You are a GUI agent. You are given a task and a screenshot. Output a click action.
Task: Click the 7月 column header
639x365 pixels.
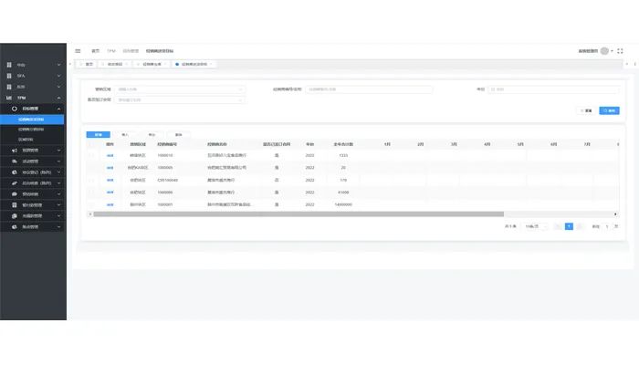tap(587, 144)
